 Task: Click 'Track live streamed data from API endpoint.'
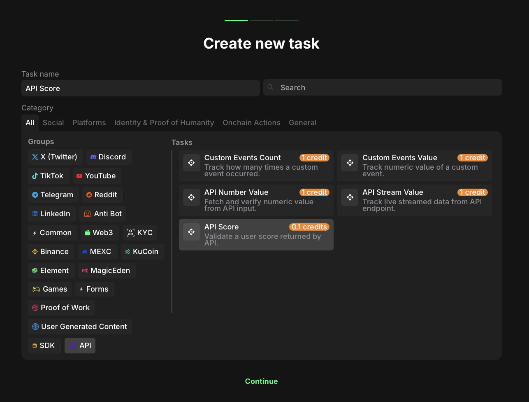tap(422, 205)
